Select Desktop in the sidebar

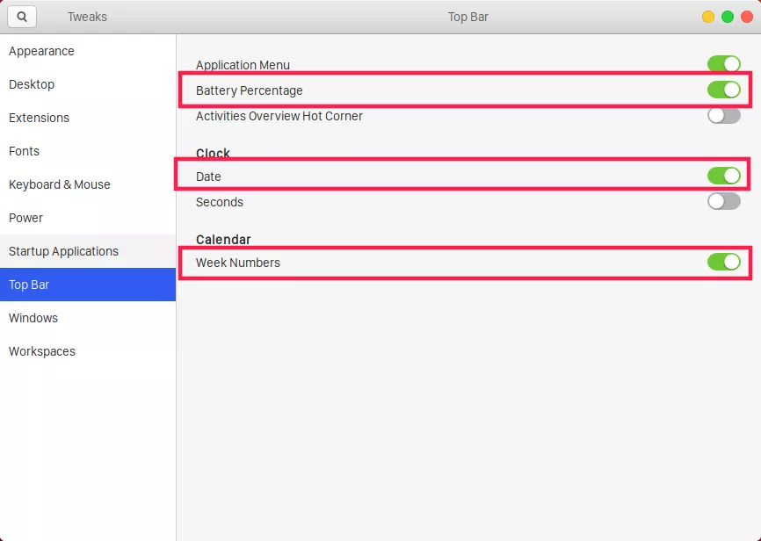32,84
